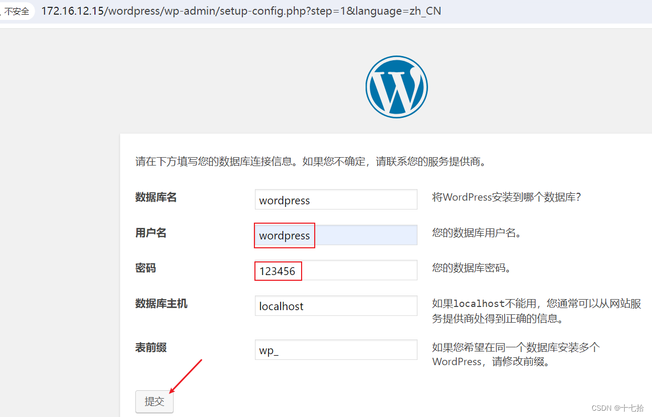Click the 数据库名 label
The height and width of the screenshot is (417, 652).
(x=156, y=197)
